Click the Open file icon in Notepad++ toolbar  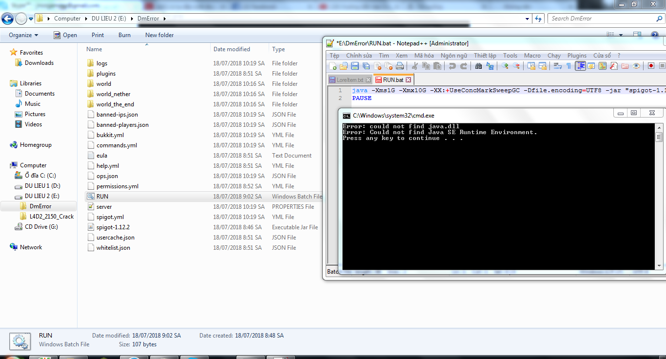click(344, 66)
